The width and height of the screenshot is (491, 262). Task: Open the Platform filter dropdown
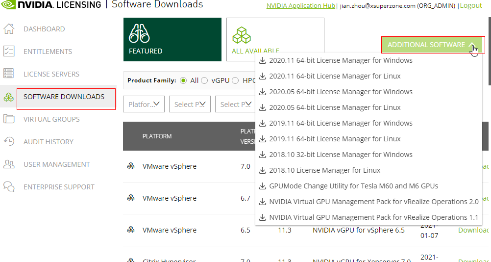coord(144,104)
